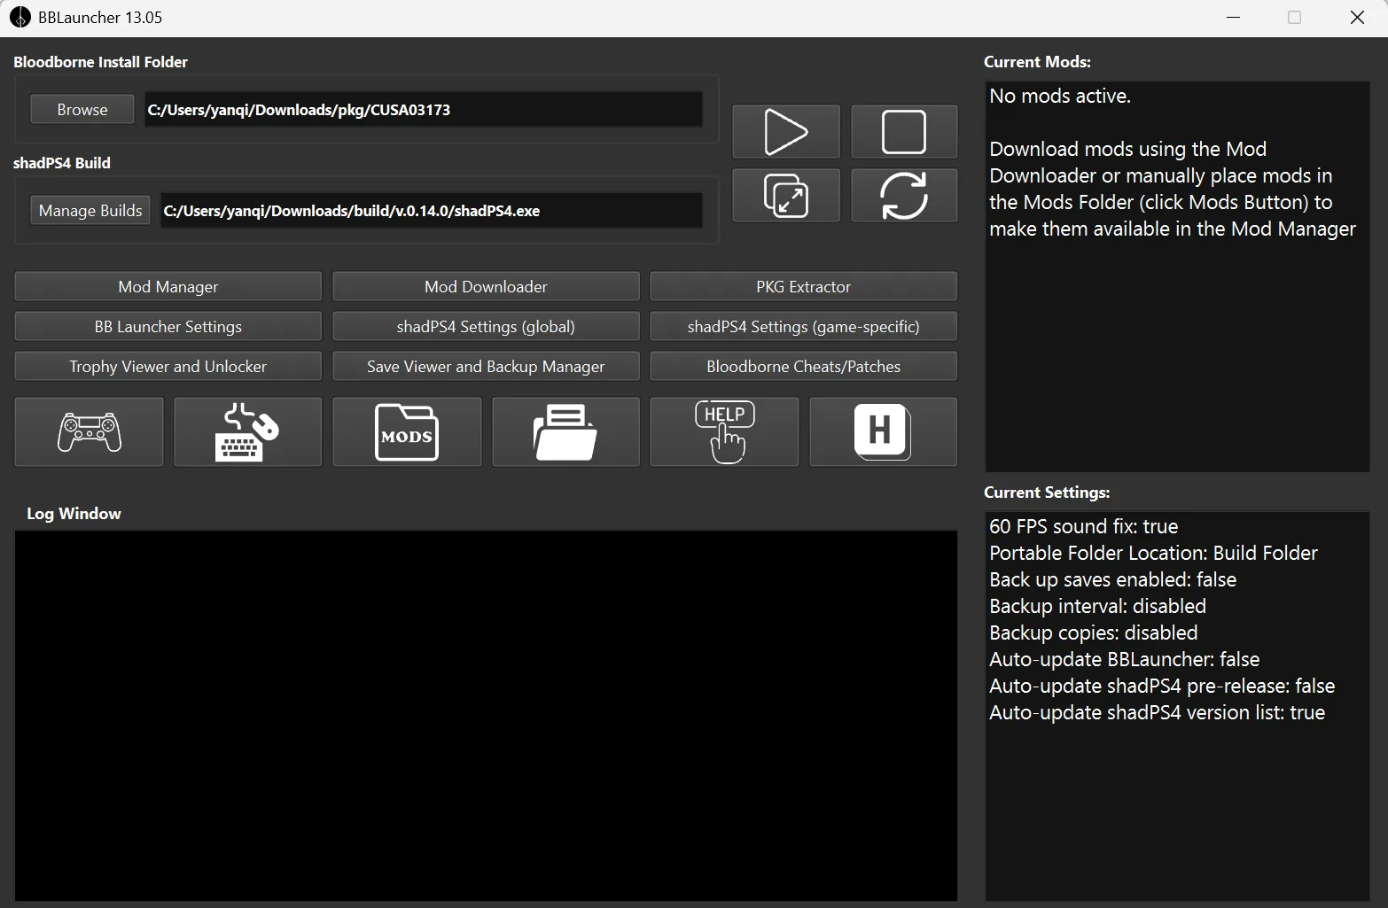1388x908 pixels.
Task: Click the Bloodborne install path text field
Action: tap(424, 110)
